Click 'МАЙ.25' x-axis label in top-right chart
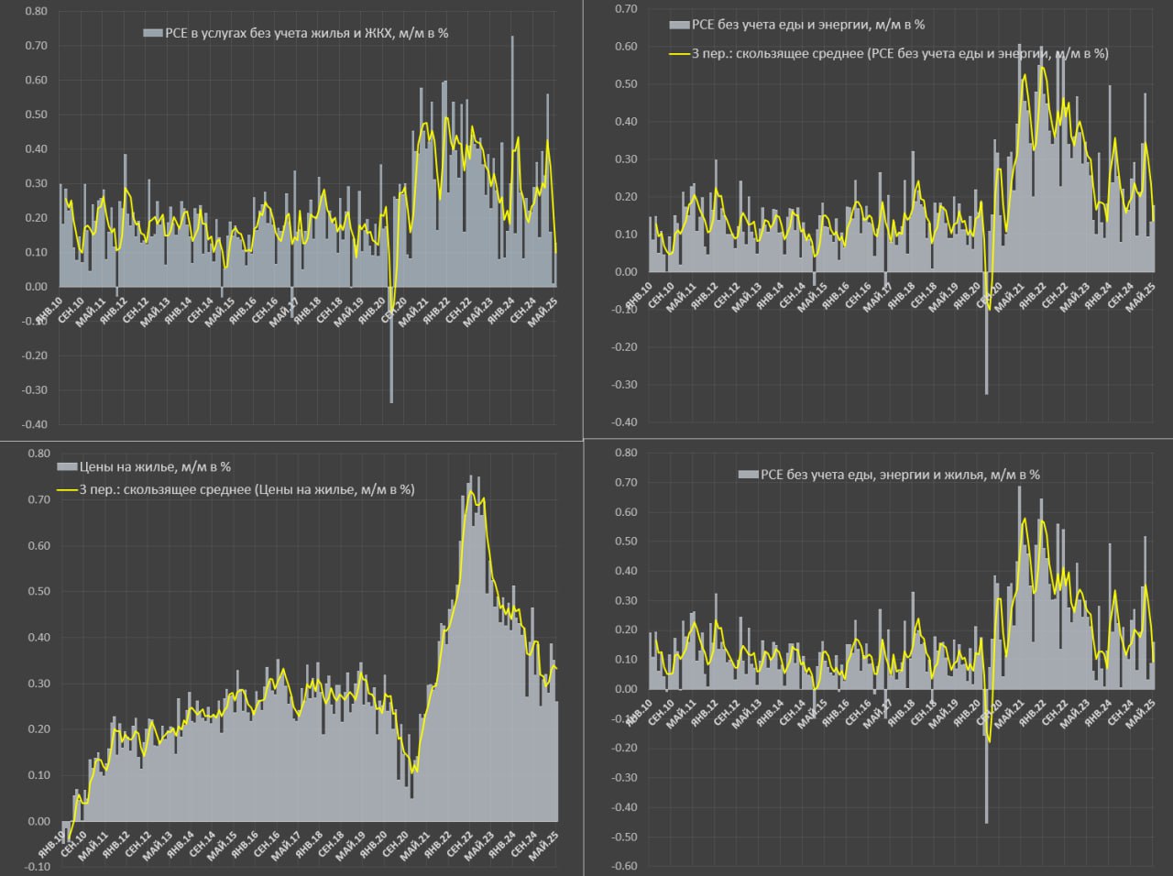This screenshot has width=1173, height=876. [x=1141, y=299]
